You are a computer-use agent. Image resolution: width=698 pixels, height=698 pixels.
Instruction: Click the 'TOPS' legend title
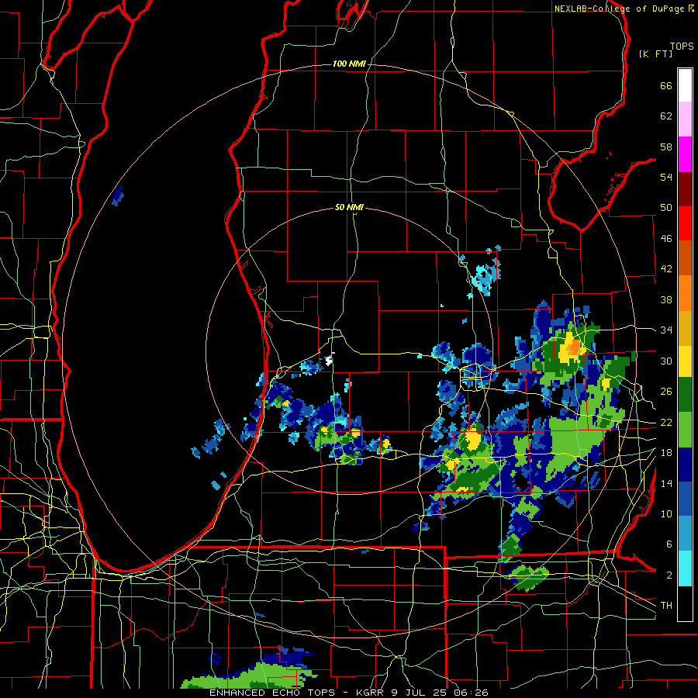point(682,46)
